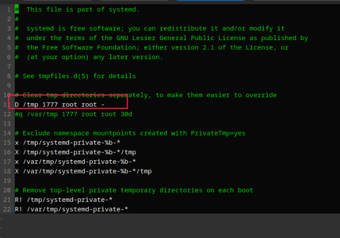Image resolution: width=340 pixels, height=238 pixels.
Task: Click the 'R! /tmp/systemd-private-*' entry on line 21
Action: (x=63, y=199)
